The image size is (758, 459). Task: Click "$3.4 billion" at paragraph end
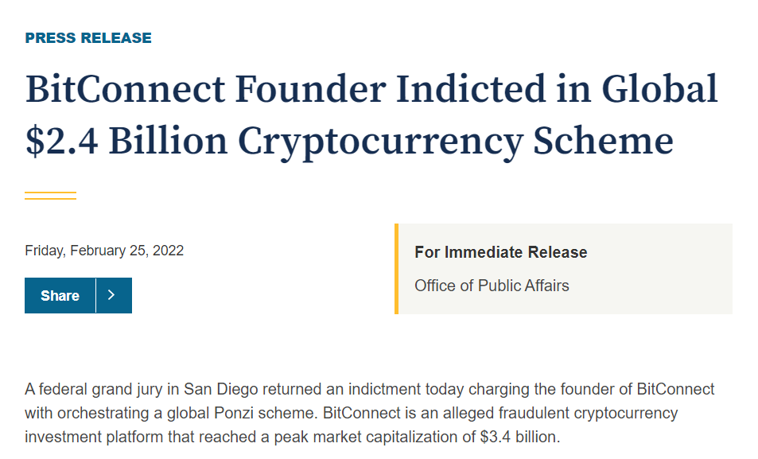coord(519,437)
